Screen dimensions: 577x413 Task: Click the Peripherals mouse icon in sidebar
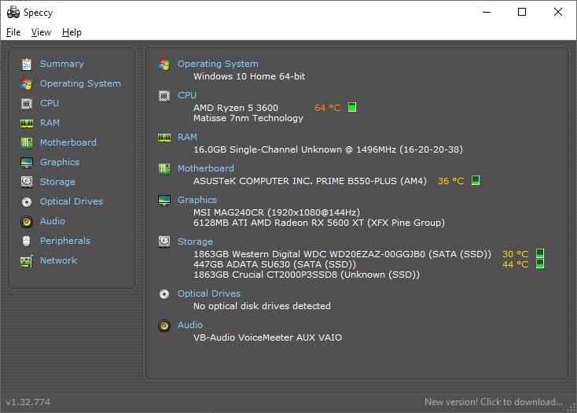pyautogui.click(x=27, y=241)
